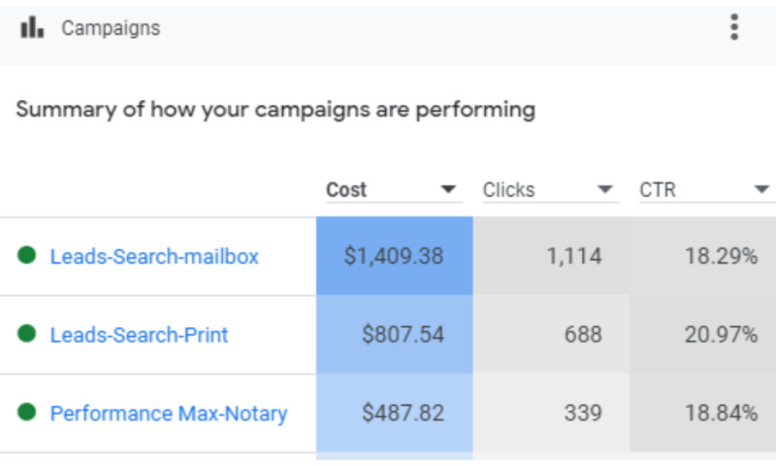
Task: Open the Performance Max-Notary campaign link
Action: pyautogui.click(x=169, y=414)
